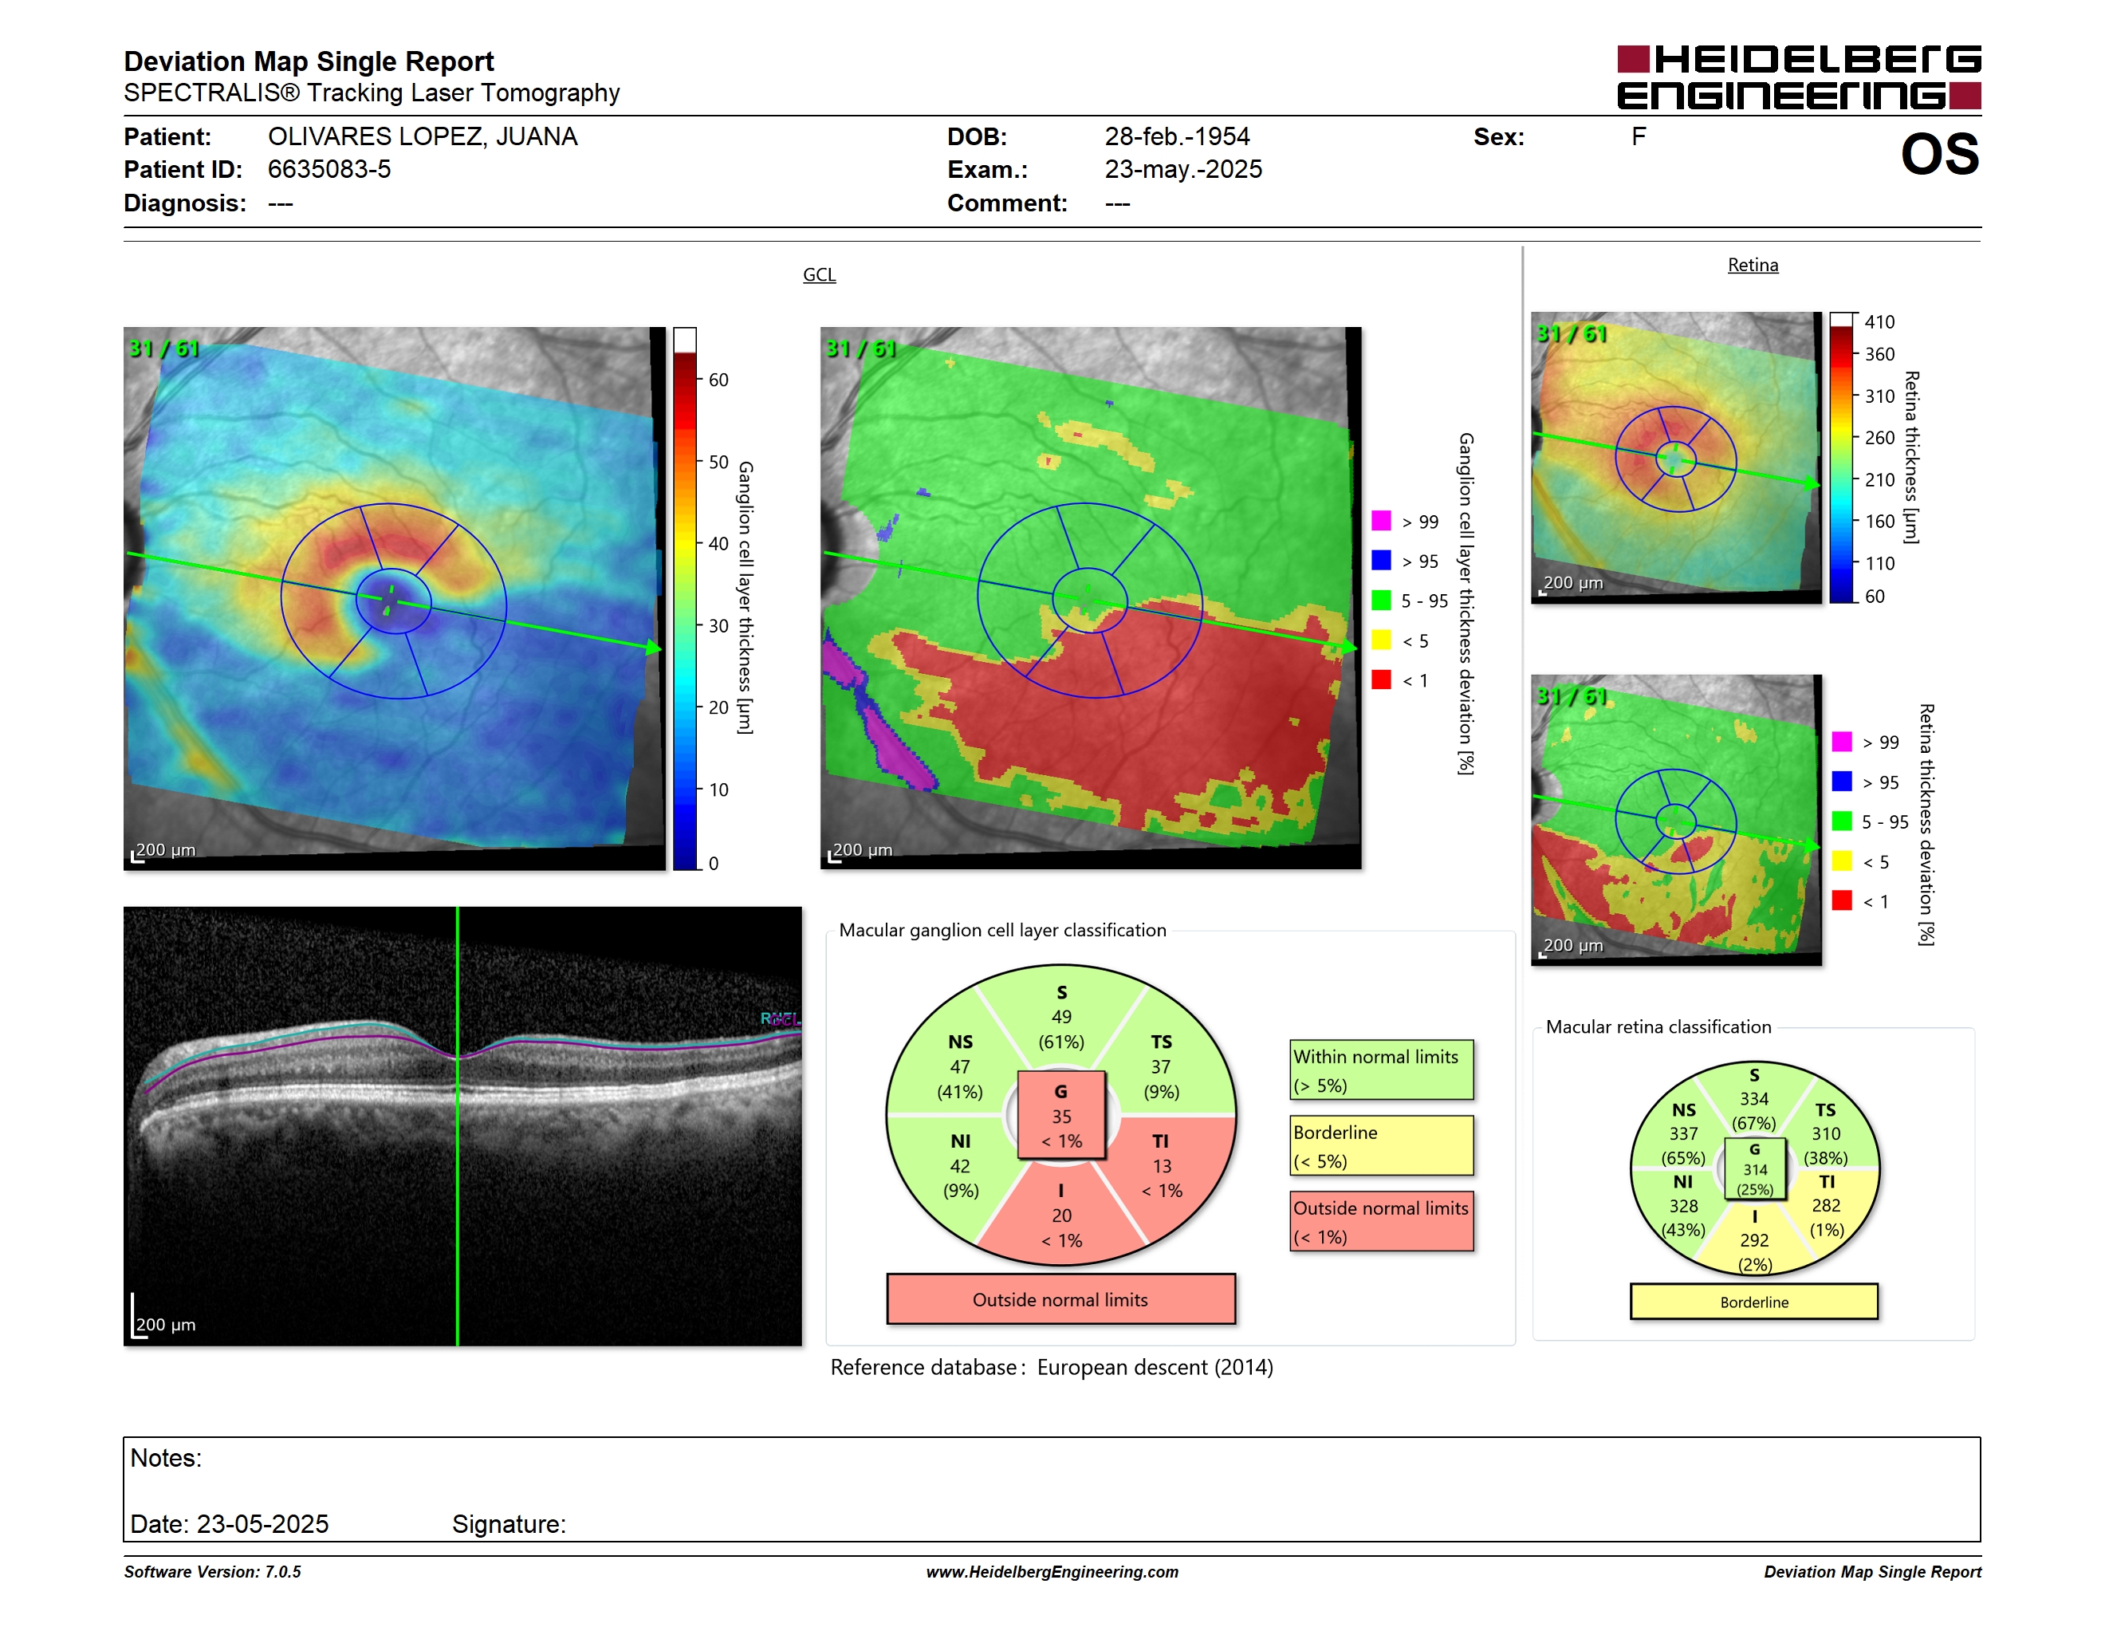This screenshot has height=1627, width=2105.
Task: Click the Software Version: 7.0.5 text
Action: (x=212, y=1572)
